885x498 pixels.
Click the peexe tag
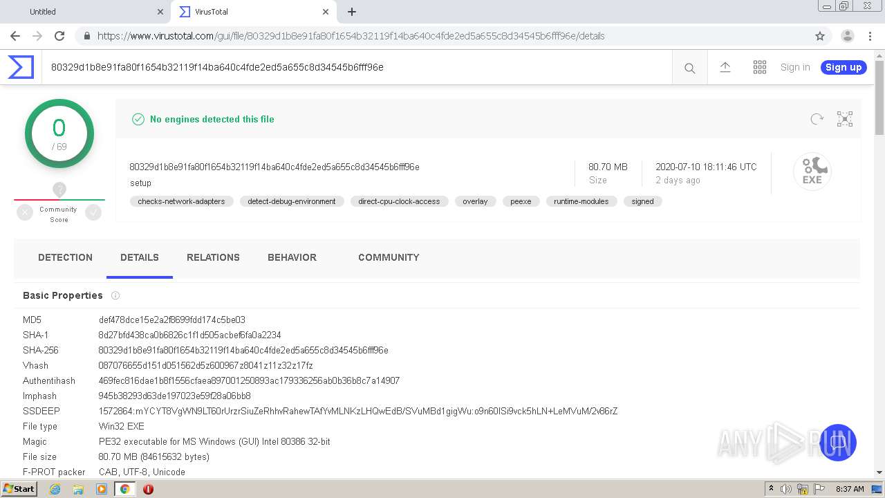pyautogui.click(x=521, y=201)
